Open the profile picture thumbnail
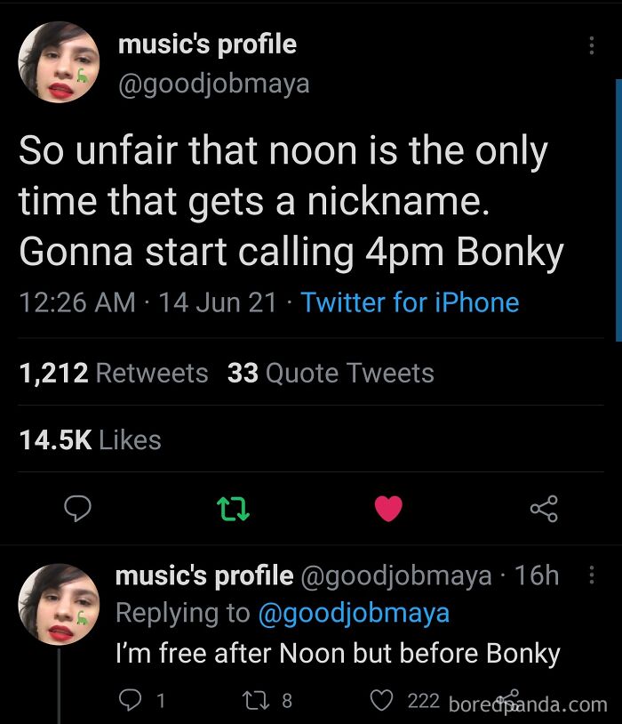Image resolution: width=622 pixels, height=724 pixels. (x=59, y=61)
